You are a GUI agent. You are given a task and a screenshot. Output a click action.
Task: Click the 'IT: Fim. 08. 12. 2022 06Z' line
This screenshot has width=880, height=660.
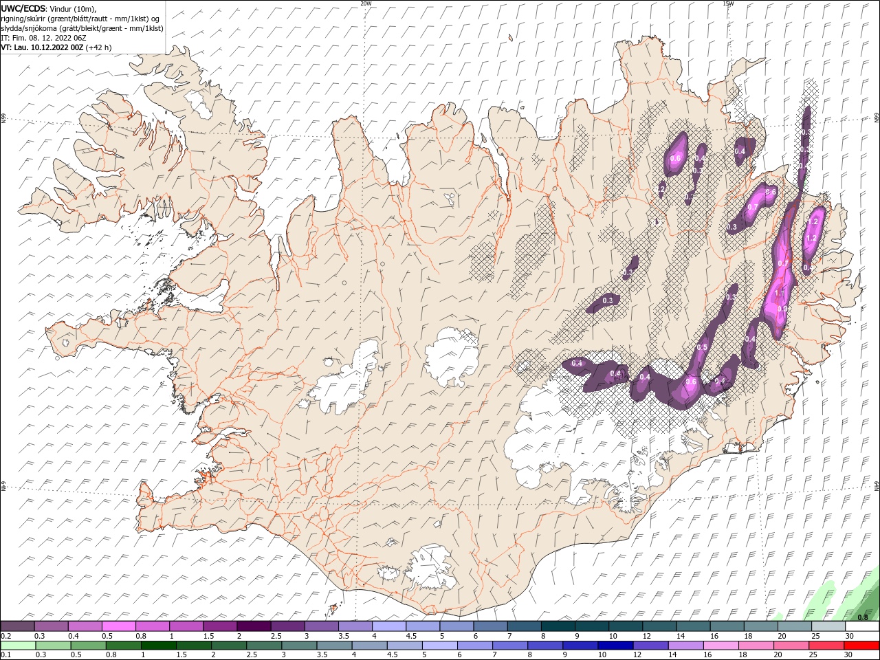pos(43,38)
